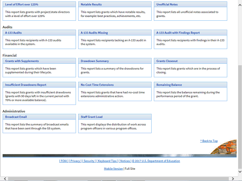Click the text 'This report lists all unofficial notes associated to grants.'
This screenshot has height=181, width=242.
pyautogui.click(x=187, y=14)
